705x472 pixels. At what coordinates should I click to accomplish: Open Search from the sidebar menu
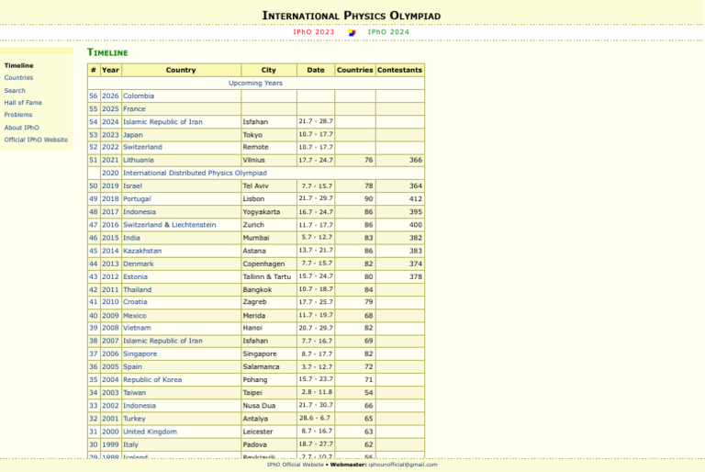[x=15, y=91]
